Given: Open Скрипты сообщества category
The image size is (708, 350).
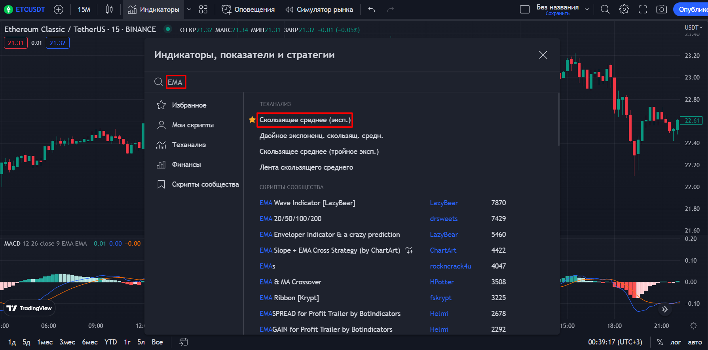Looking at the screenshot, I should [x=205, y=184].
